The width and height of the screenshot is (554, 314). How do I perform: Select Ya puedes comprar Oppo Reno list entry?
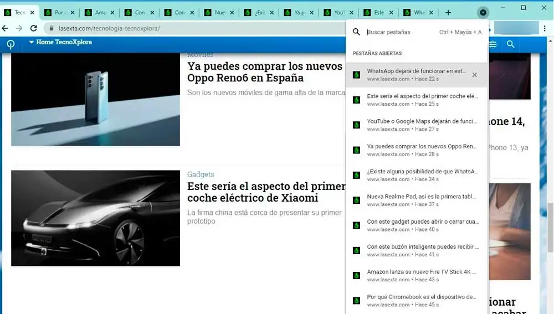pyautogui.click(x=417, y=150)
